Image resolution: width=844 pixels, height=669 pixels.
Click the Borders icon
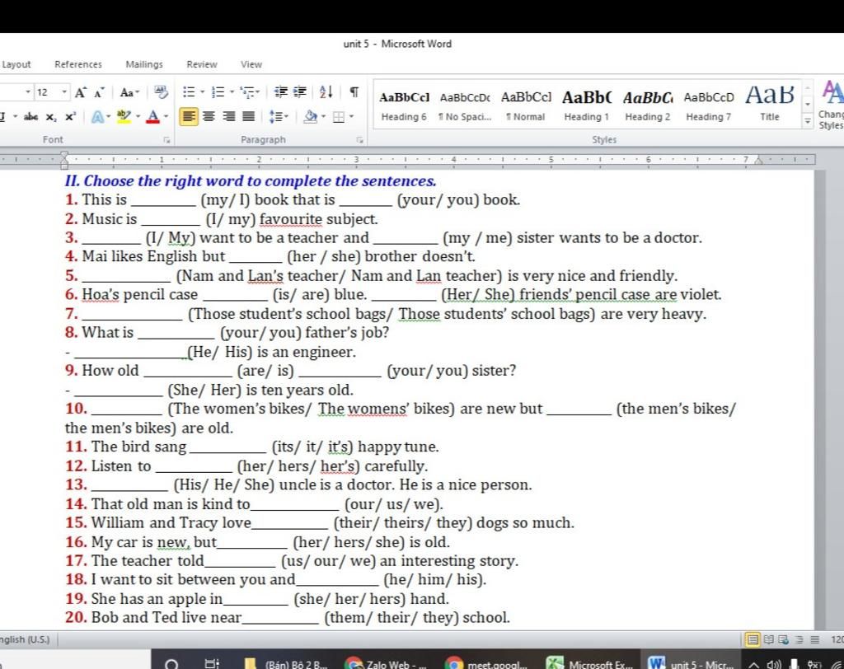[x=339, y=117]
